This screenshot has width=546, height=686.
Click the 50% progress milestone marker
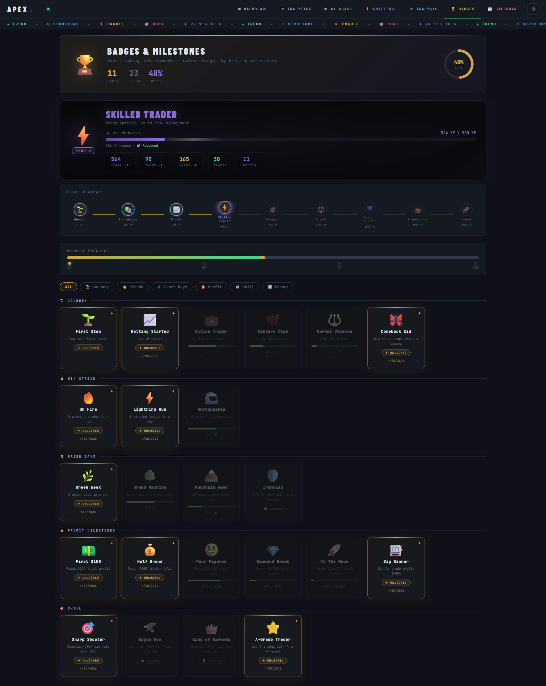click(204, 263)
